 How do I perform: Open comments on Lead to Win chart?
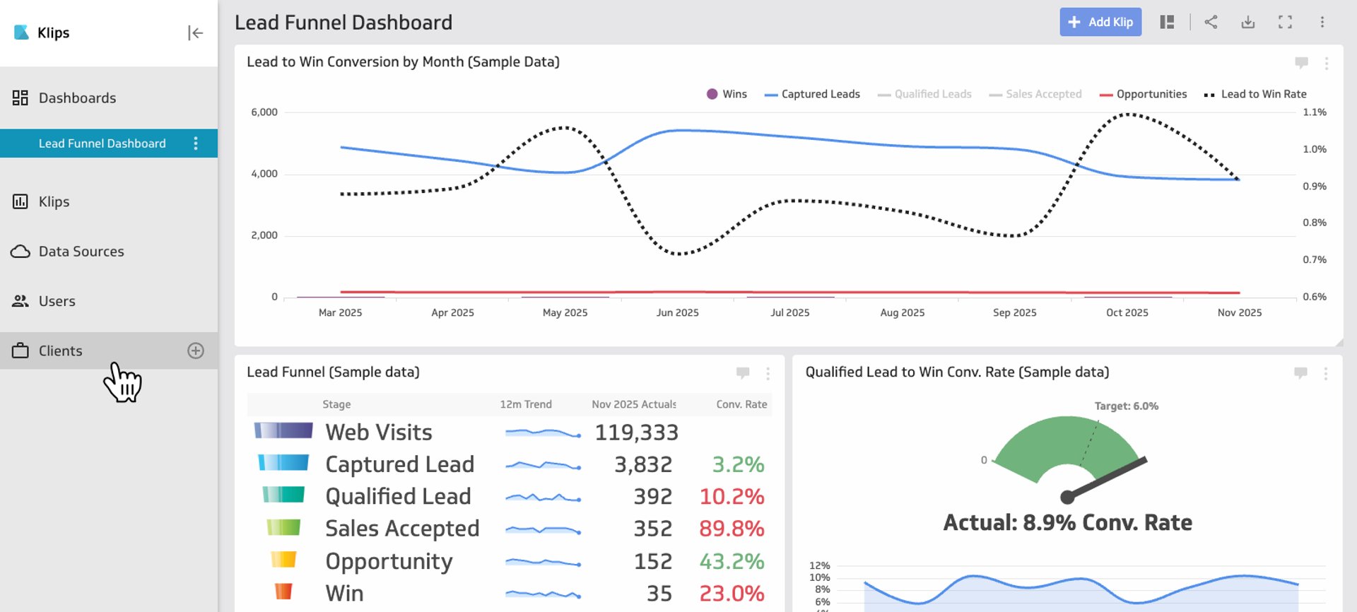coord(1301,63)
